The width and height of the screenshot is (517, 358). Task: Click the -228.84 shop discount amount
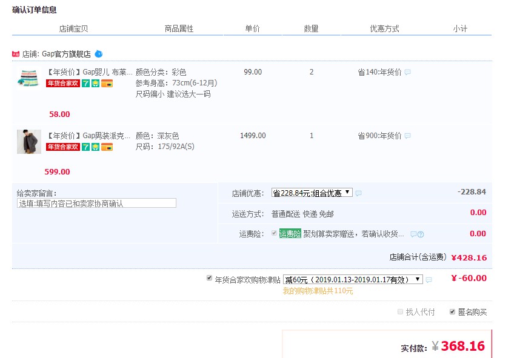coord(472,192)
